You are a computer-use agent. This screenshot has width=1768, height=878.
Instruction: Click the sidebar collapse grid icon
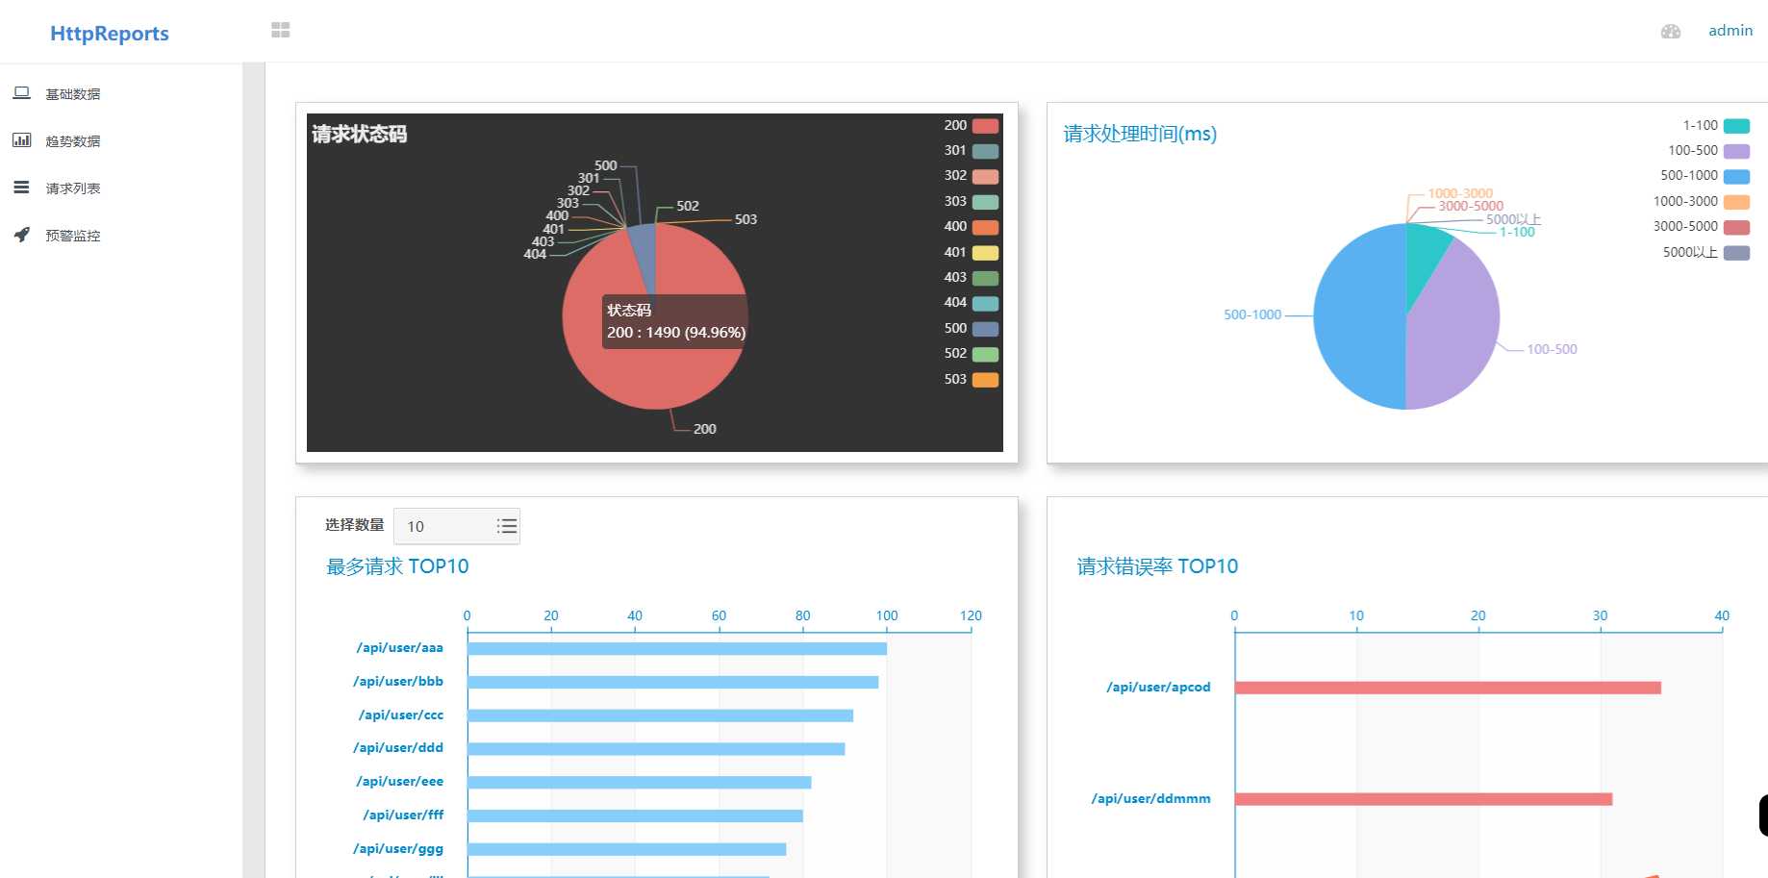coord(280,31)
